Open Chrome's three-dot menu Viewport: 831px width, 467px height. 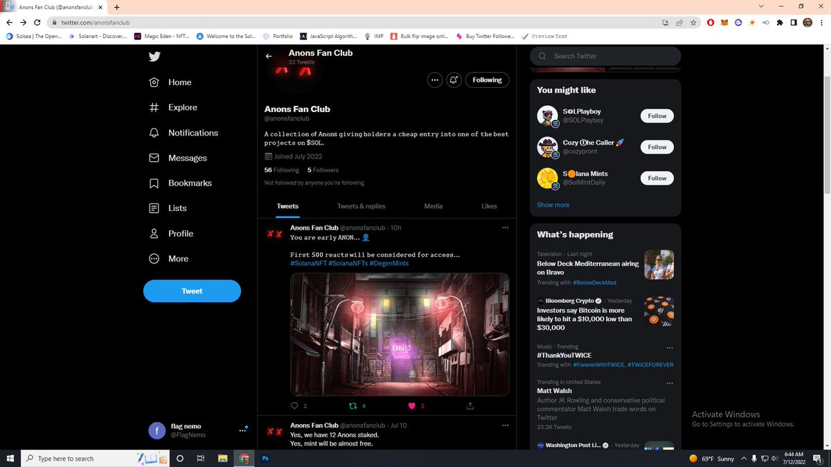(821, 22)
